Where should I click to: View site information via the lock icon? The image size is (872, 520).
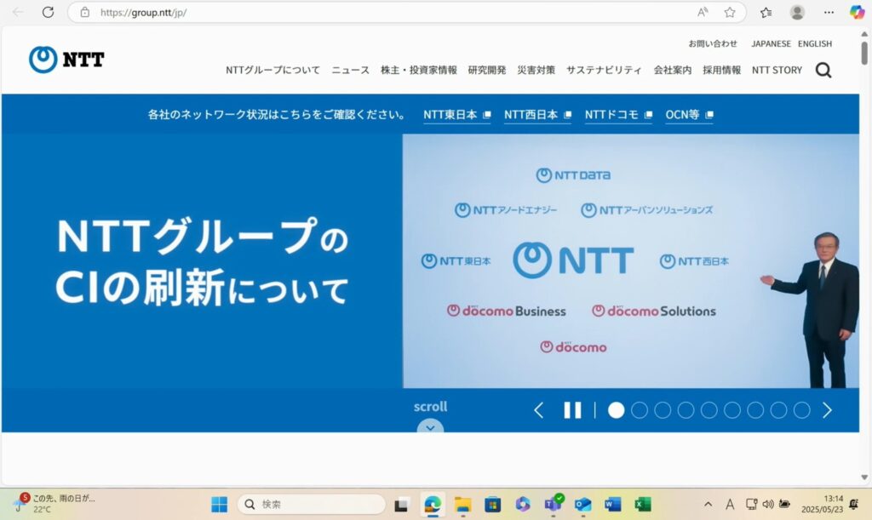[x=84, y=12]
